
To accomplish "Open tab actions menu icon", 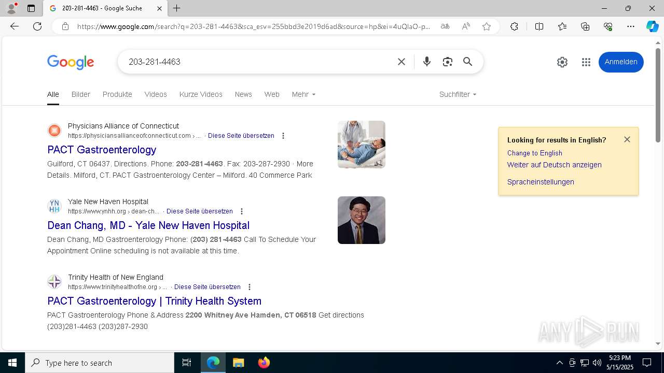I will (31, 8).
